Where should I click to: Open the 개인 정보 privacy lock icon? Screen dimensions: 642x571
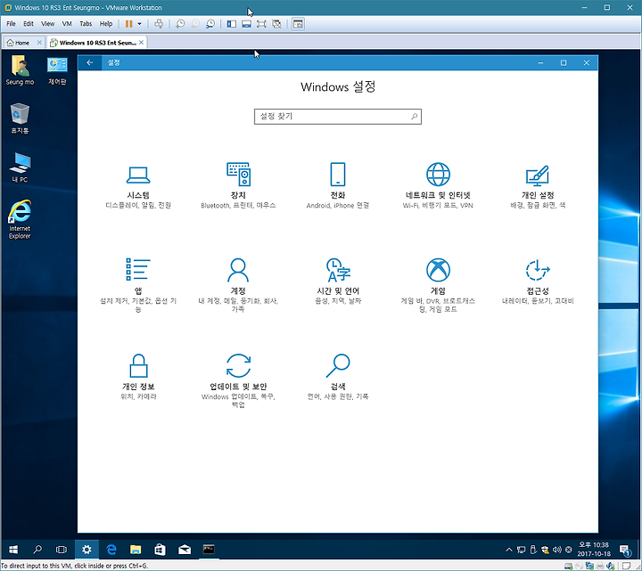tap(138, 365)
